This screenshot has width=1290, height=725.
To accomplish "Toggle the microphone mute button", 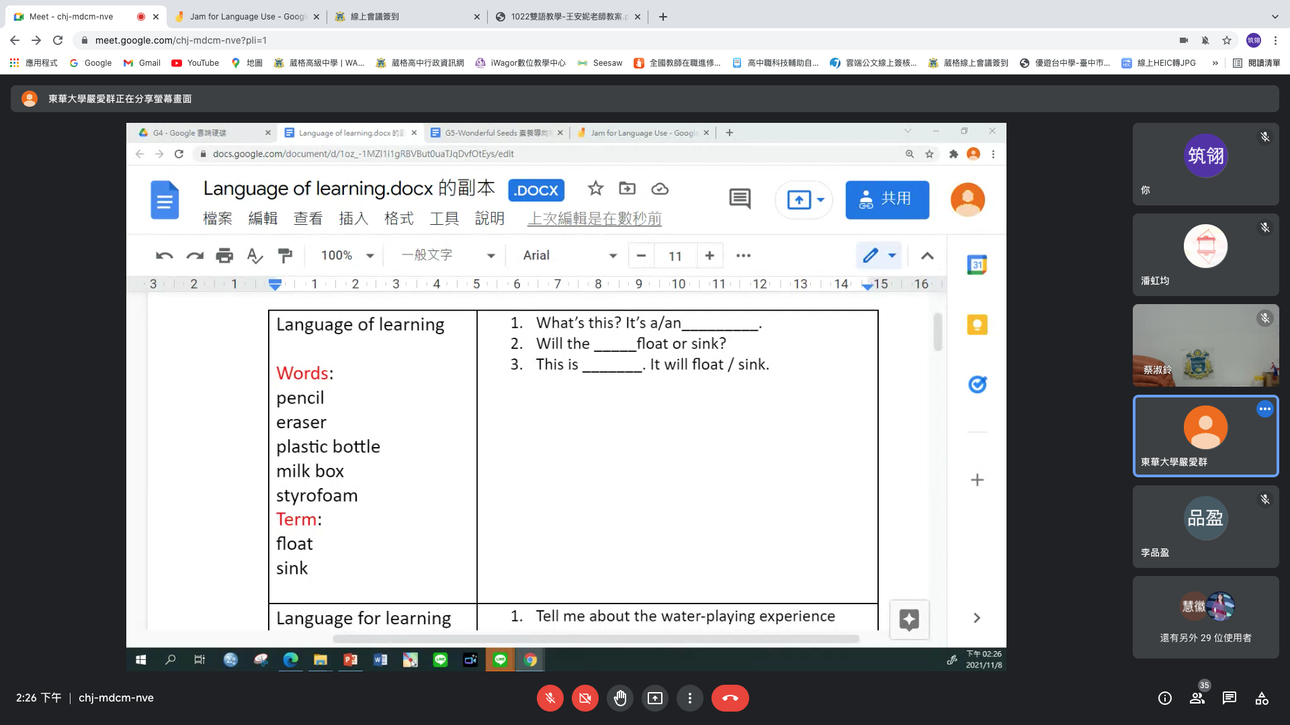I will point(550,698).
